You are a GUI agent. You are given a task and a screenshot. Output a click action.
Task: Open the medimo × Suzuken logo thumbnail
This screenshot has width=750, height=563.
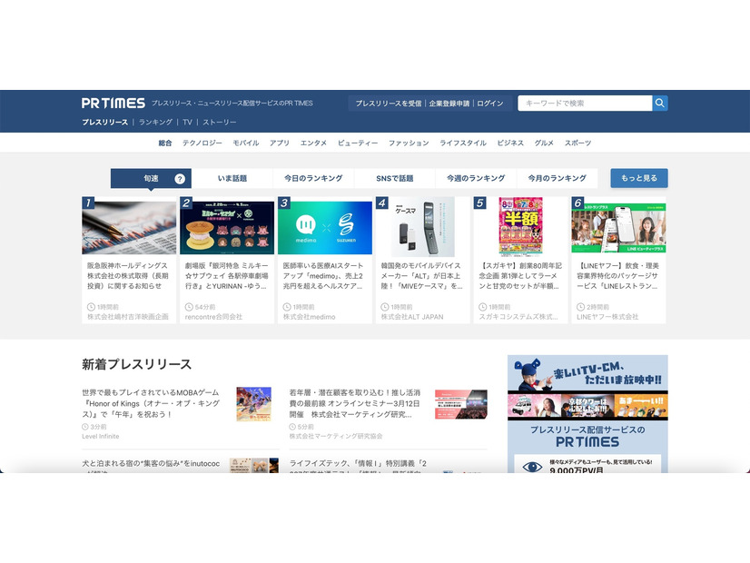coord(324,228)
